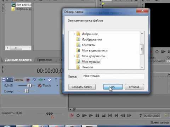
Task: Click the automation settings gear icon beside Touch
Action: pos(40,86)
